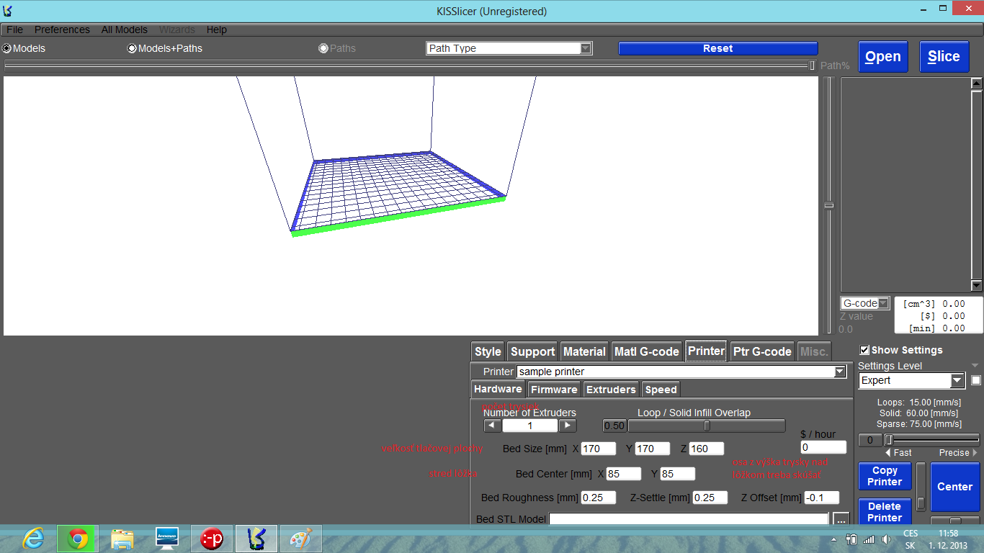Open the Settings Level Expert dropdown
Image resolution: width=984 pixels, height=553 pixels.
coord(957,380)
